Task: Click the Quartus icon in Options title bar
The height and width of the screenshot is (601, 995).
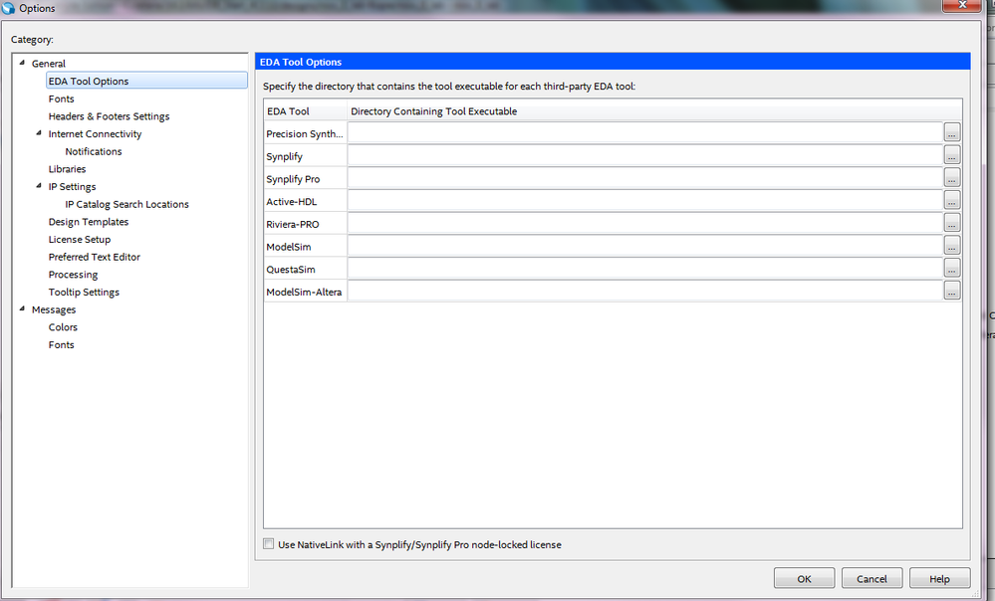Action: [8, 8]
